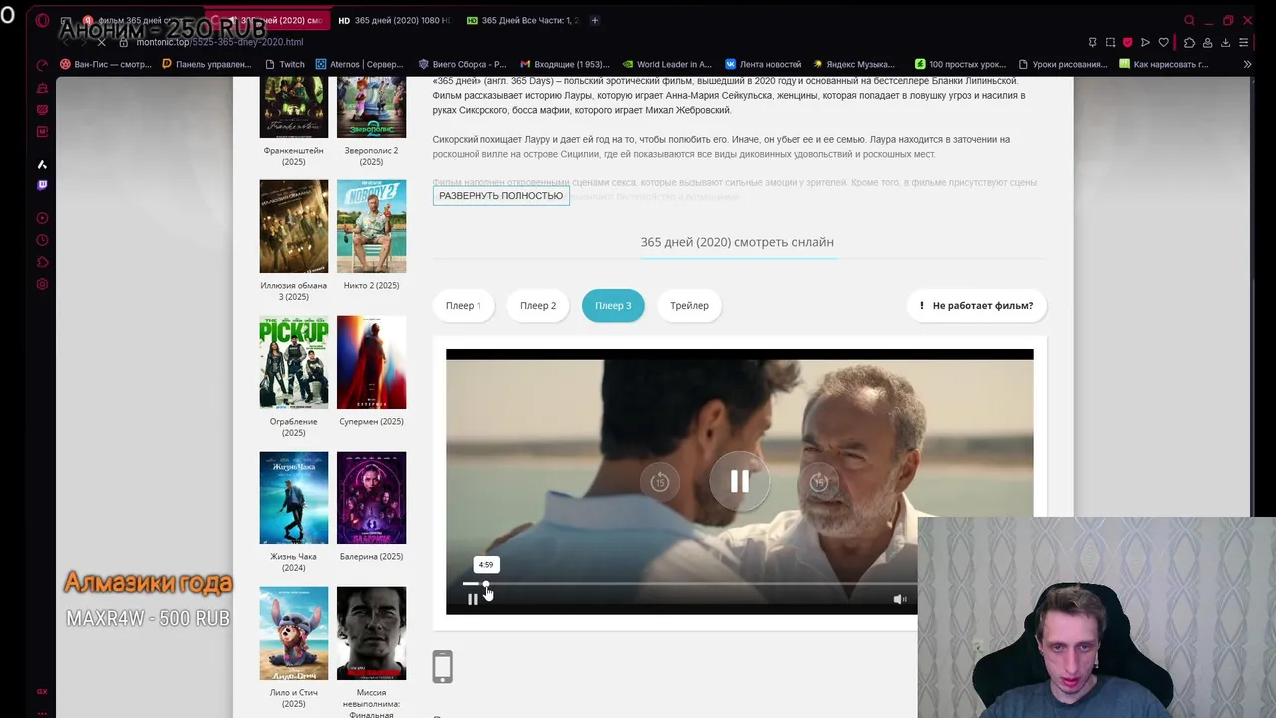The height and width of the screenshot is (718, 1276).
Task: Open the Aternos bookmark
Action: coord(360,64)
